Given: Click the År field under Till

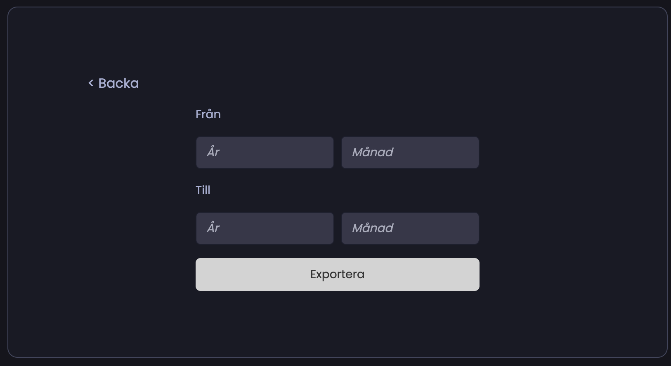Looking at the screenshot, I should (x=265, y=228).
